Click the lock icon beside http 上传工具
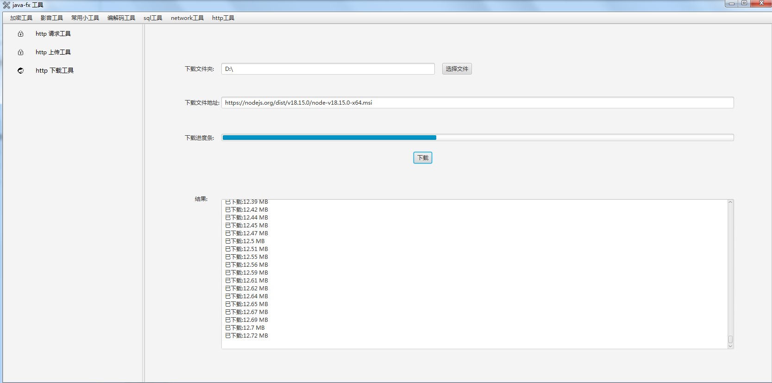 [x=20, y=52]
